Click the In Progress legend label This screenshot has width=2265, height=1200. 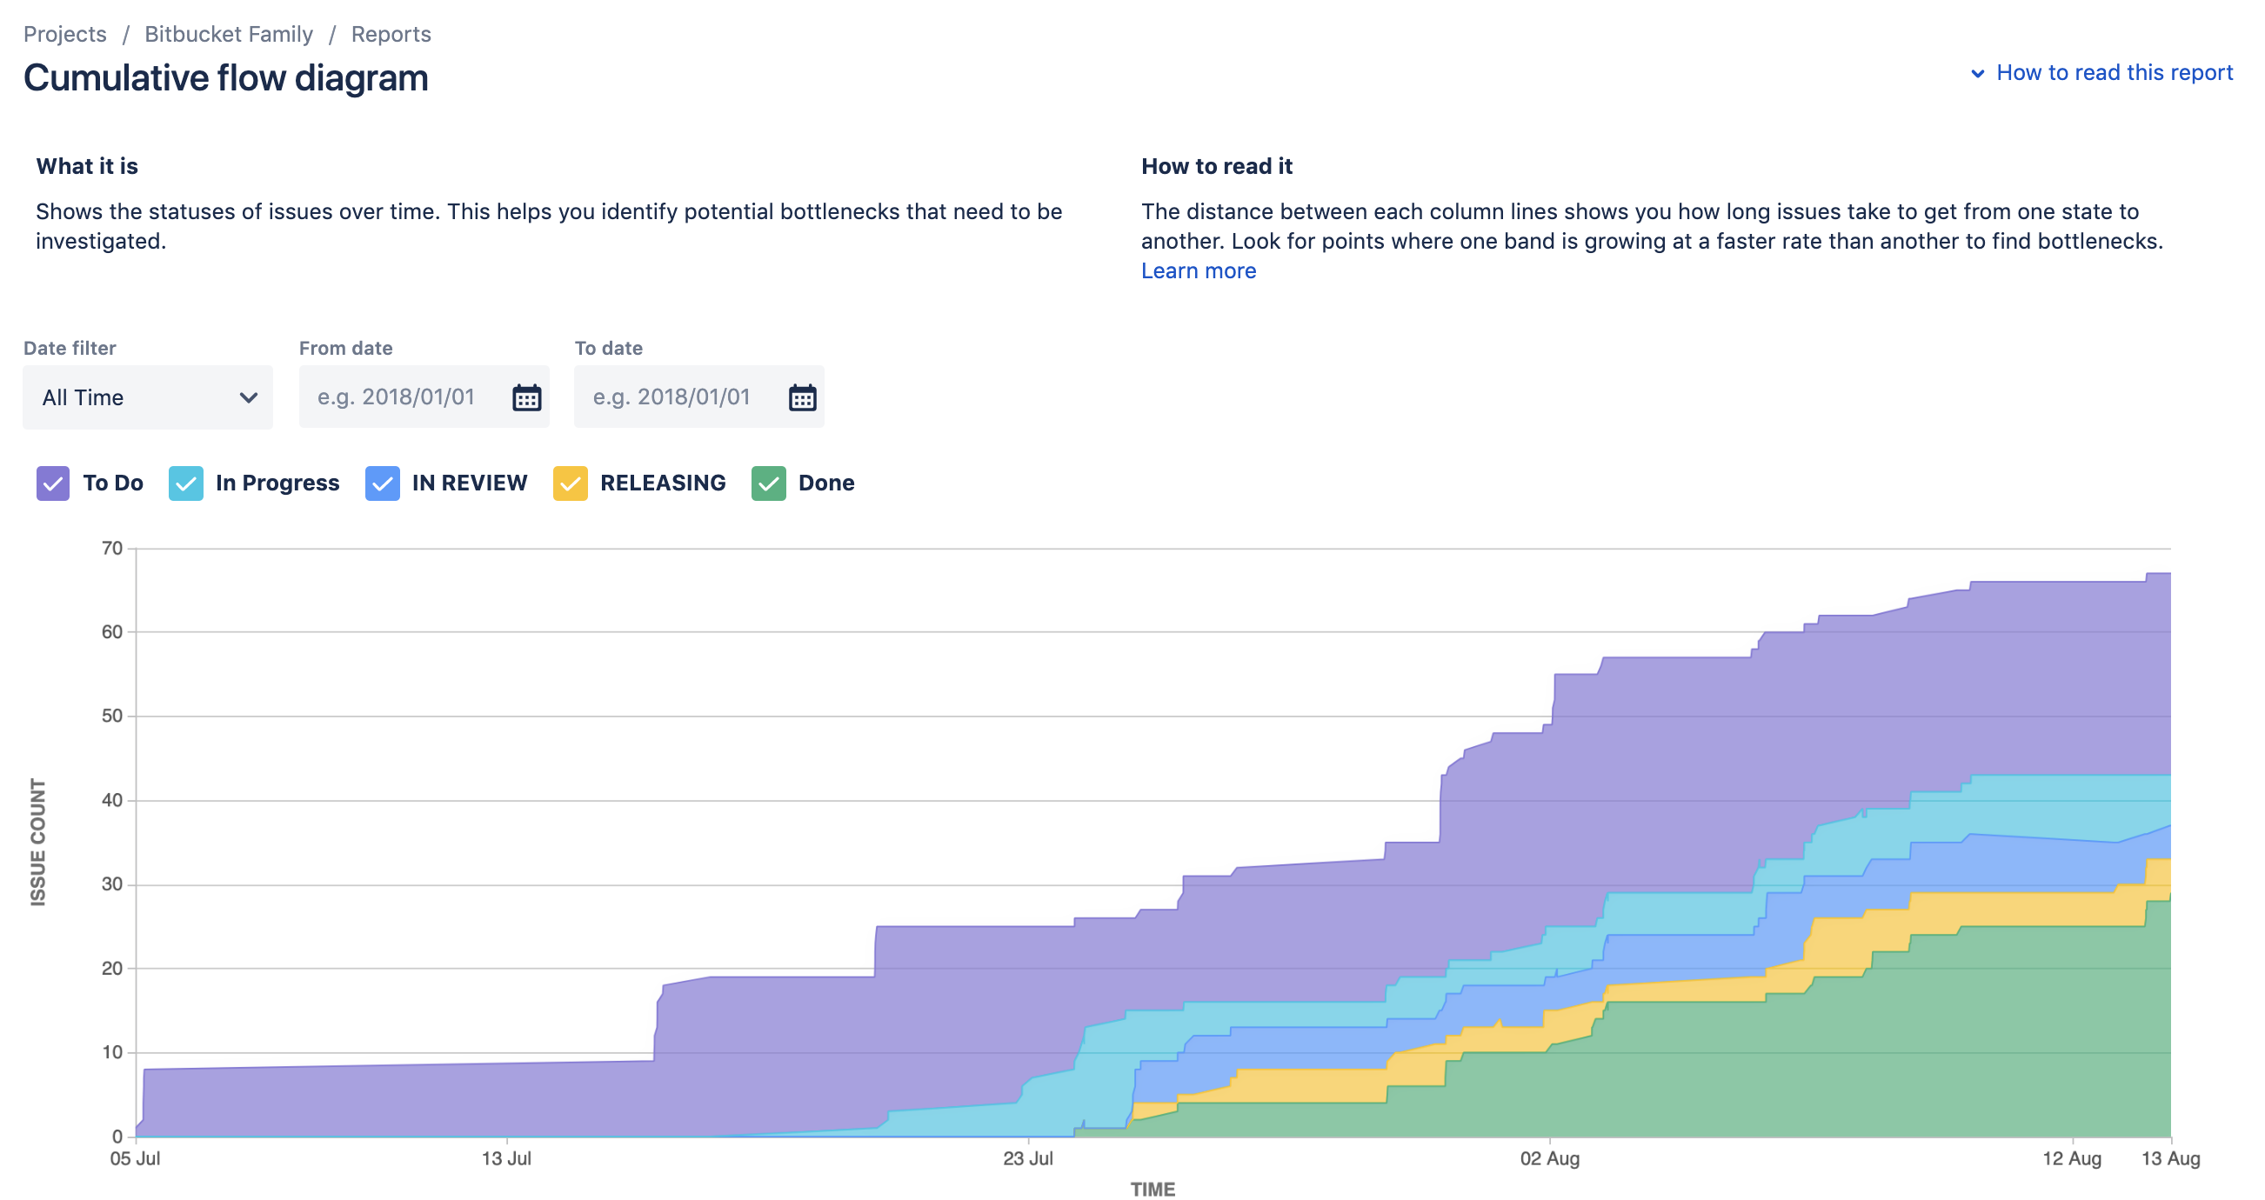pyautogui.click(x=277, y=483)
